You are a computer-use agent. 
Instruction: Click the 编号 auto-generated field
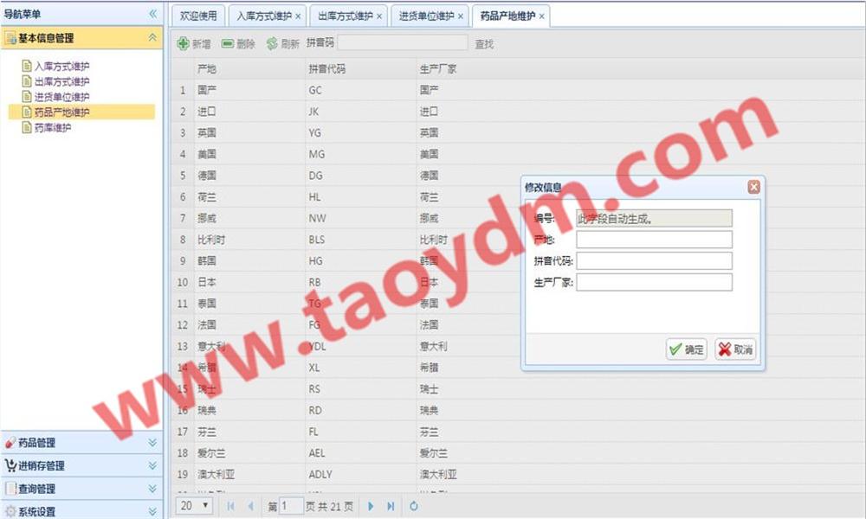654,218
